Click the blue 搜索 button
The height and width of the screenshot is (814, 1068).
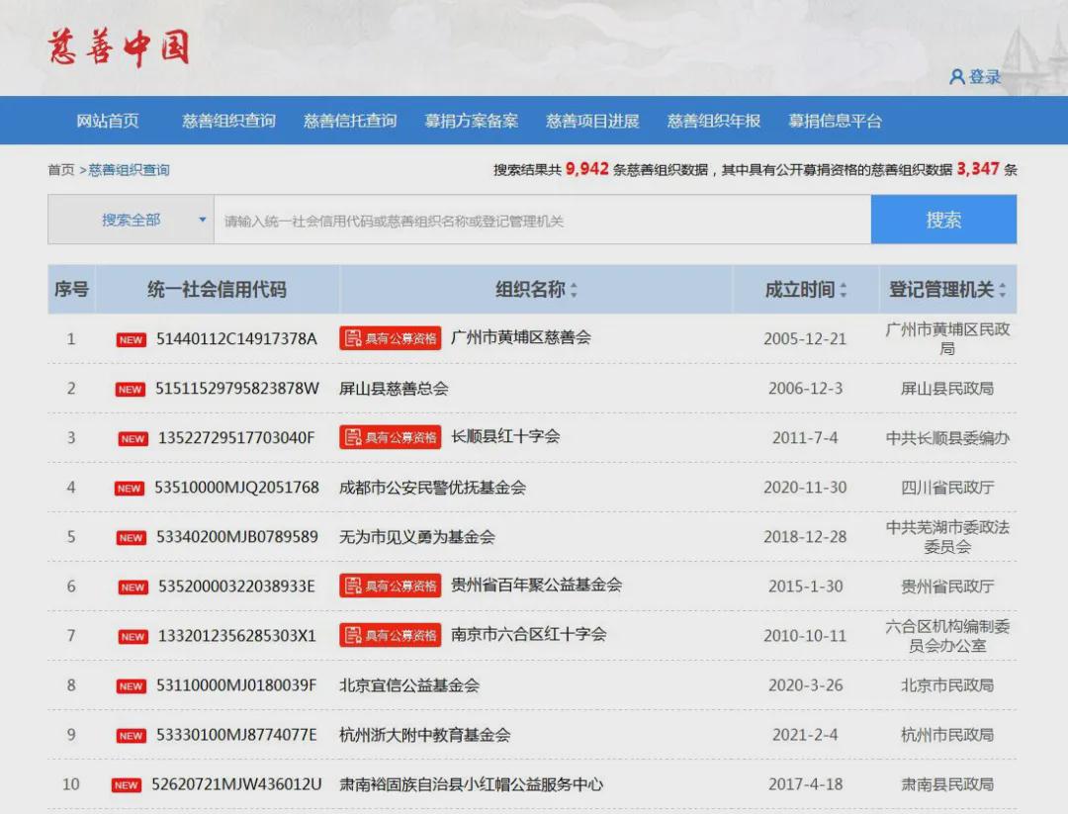click(x=944, y=220)
